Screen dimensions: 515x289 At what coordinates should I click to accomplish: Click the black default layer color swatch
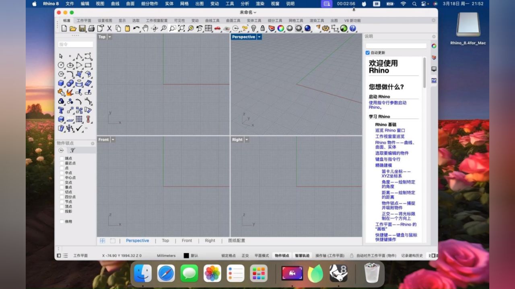(186, 256)
